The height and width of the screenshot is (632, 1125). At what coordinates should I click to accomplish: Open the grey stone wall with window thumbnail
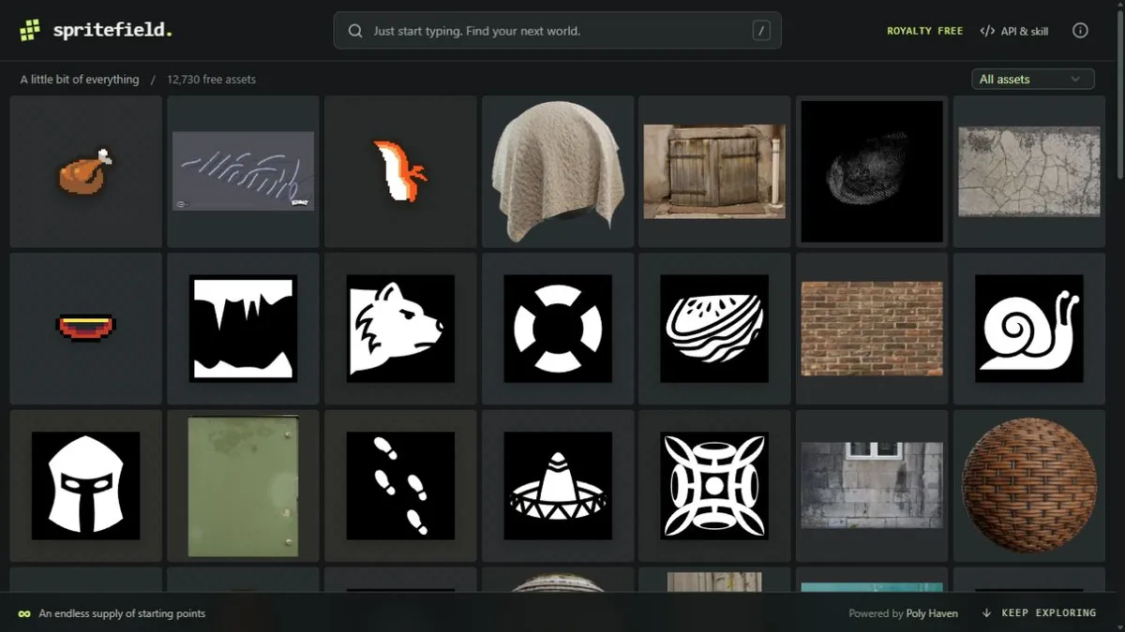point(872,485)
